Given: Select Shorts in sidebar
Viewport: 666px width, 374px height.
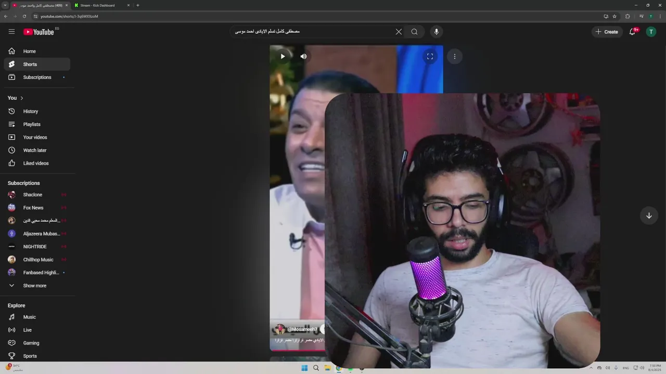Looking at the screenshot, I should coord(36,64).
